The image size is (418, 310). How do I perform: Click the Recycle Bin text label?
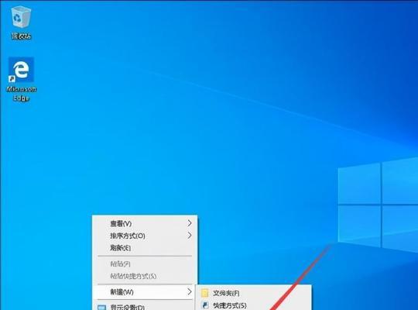pyautogui.click(x=22, y=36)
